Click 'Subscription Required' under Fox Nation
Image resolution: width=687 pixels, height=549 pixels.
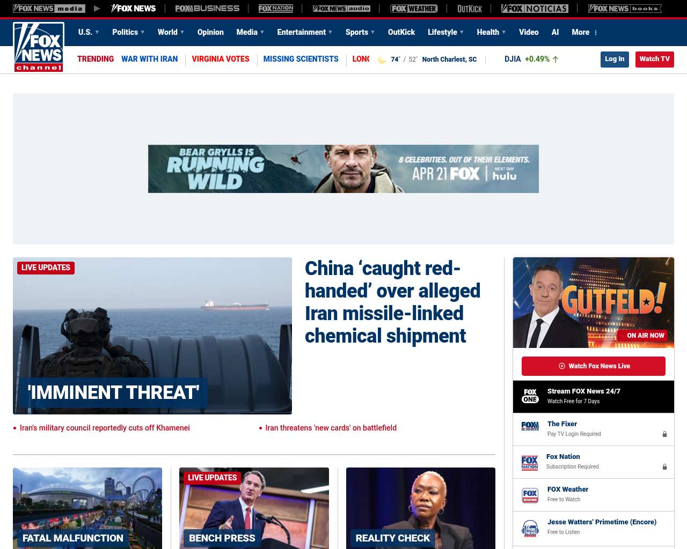coord(572,466)
